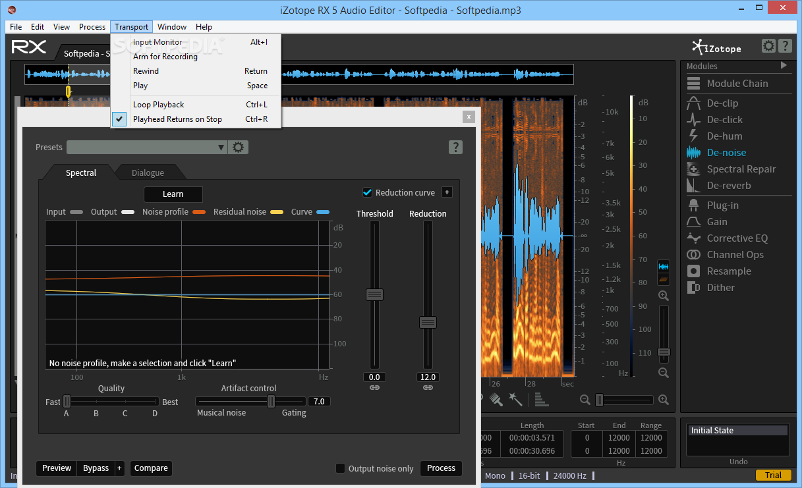Screen dimensions: 802x488
Task: Choose Loop Playback menu item
Action: pos(196,105)
